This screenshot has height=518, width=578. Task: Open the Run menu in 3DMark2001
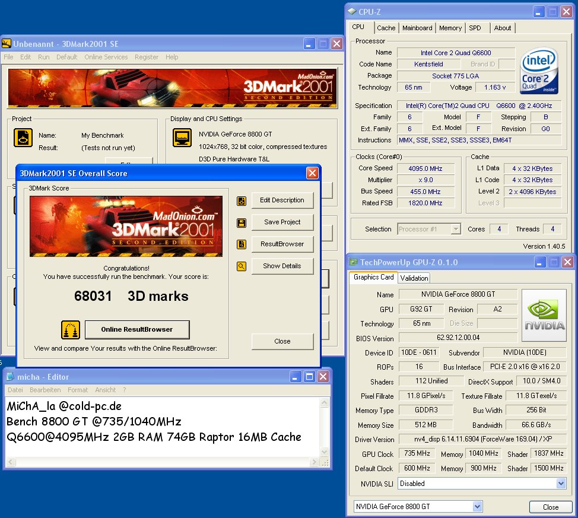pos(43,57)
